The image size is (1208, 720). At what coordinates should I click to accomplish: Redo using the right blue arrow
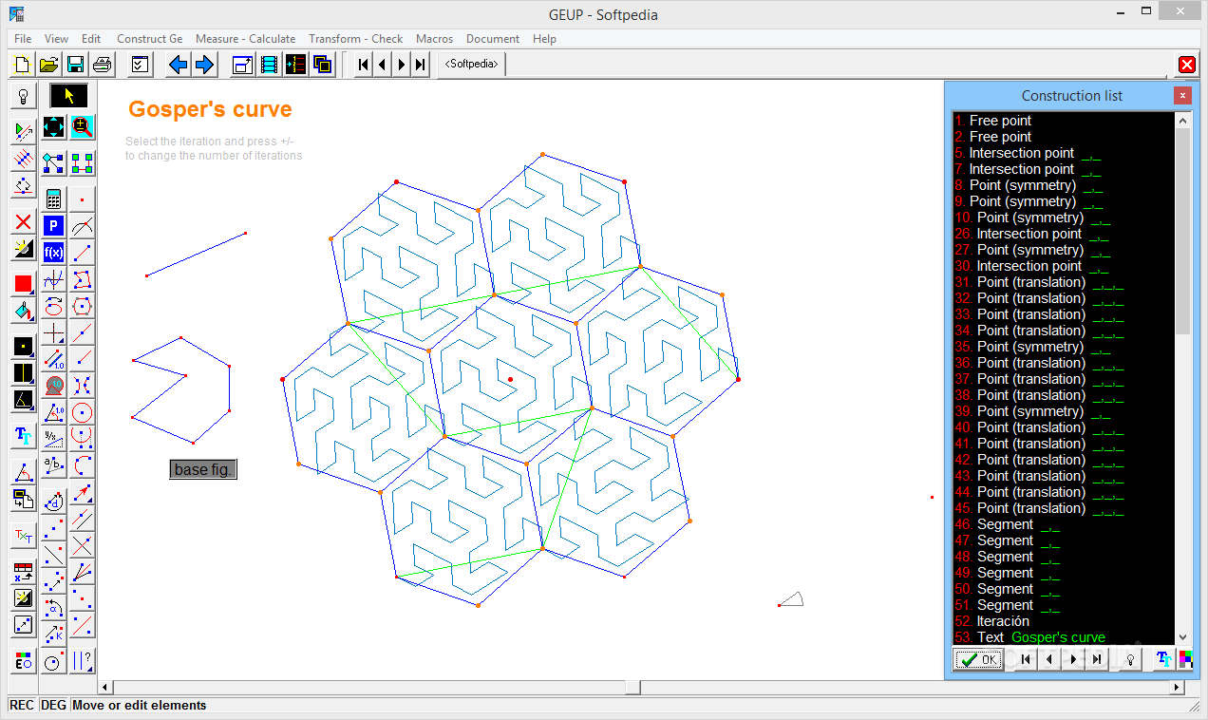pyautogui.click(x=204, y=65)
